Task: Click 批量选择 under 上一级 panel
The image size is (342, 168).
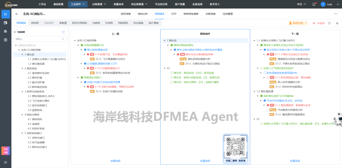Action: 115,161
